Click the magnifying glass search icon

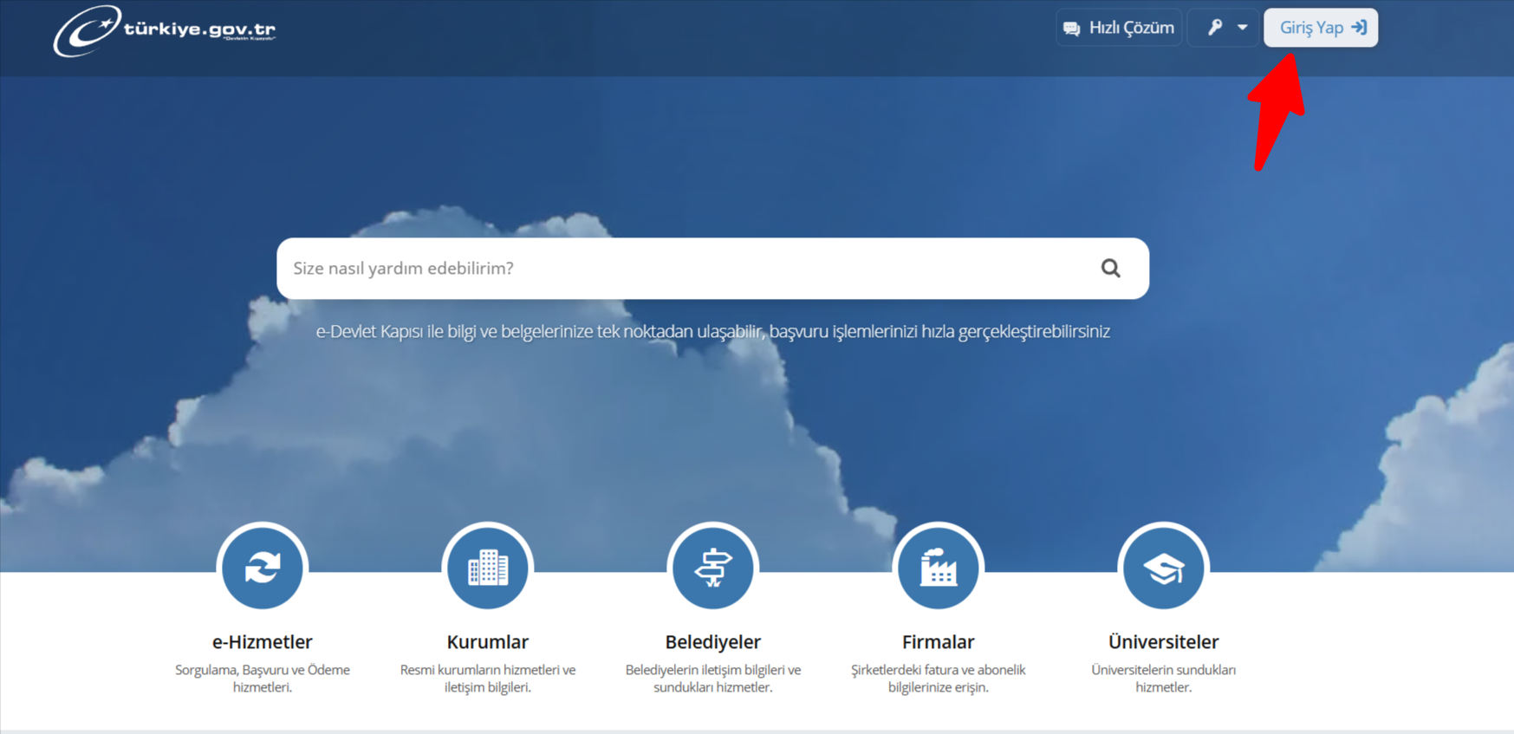[x=1110, y=269]
